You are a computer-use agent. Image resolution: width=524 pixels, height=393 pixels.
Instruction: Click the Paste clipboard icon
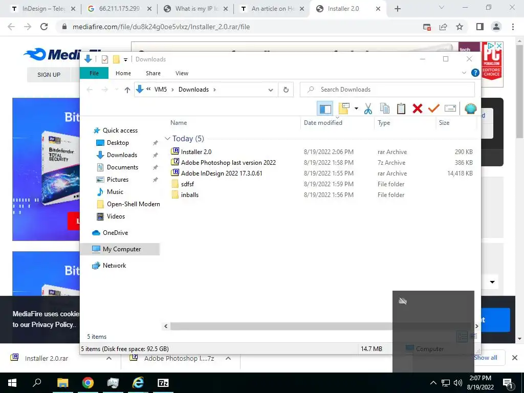[401, 108]
